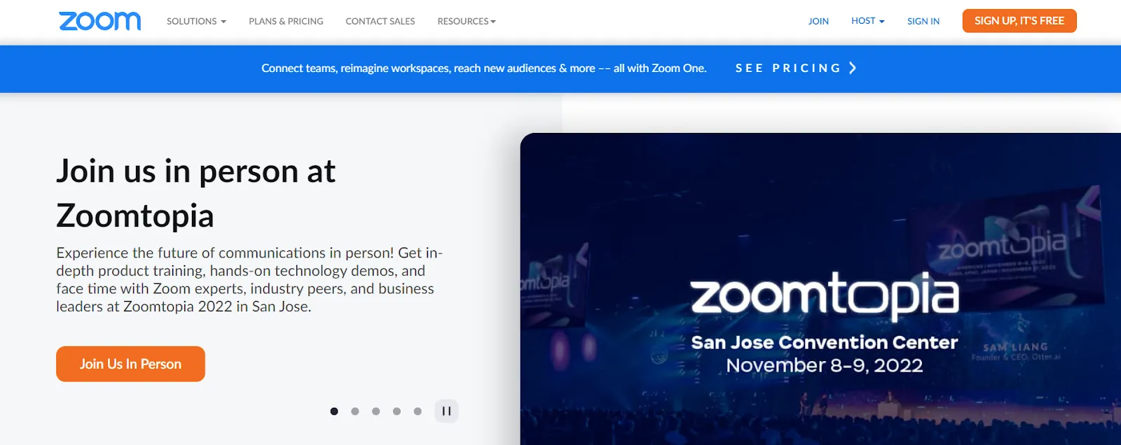Open the Host dropdown
Image resolution: width=1121 pixels, height=445 pixels.
pyautogui.click(x=868, y=21)
